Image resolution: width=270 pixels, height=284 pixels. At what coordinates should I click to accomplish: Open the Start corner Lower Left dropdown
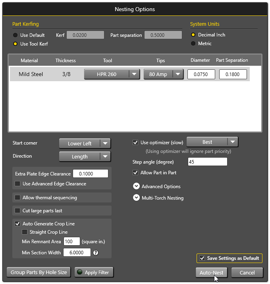click(x=85, y=143)
